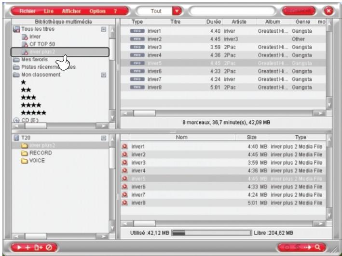Viewport: 342px width, 256px height.
Task: Collapse the T20 device tree node
Action: point(104,138)
